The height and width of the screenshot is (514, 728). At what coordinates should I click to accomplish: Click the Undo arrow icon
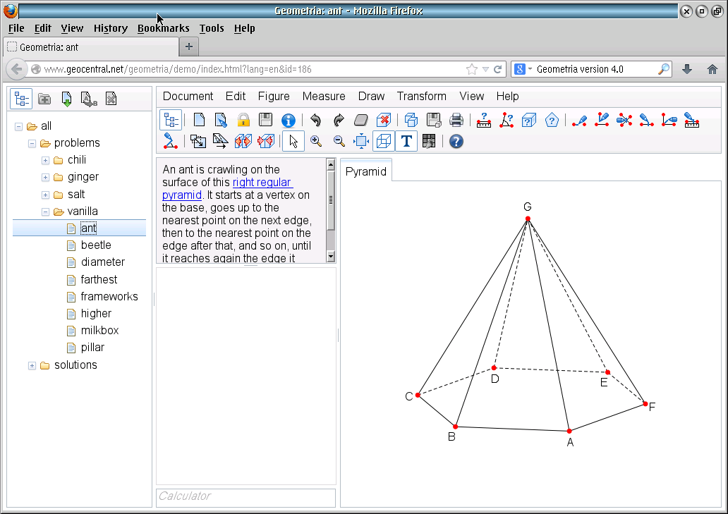click(315, 120)
